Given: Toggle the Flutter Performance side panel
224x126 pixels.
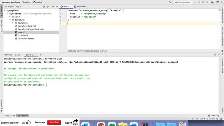Looking at the screenshot, I should [x=223, y=37].
